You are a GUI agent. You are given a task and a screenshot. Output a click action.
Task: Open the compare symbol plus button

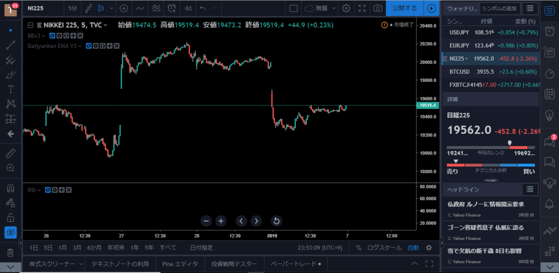point(124,8)
